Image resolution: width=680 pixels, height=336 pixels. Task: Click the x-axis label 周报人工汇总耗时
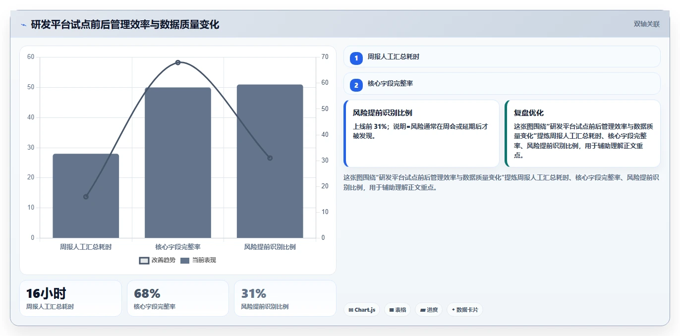pyautogui.click(x=86, y=247)
